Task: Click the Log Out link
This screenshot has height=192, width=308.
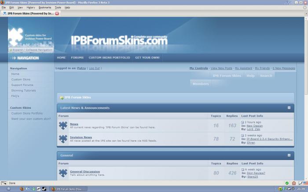Action: coord(94,68)
